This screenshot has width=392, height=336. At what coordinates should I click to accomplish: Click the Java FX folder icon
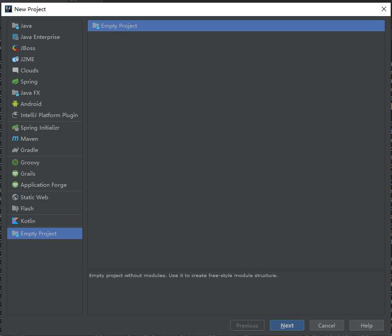(15, 93)
